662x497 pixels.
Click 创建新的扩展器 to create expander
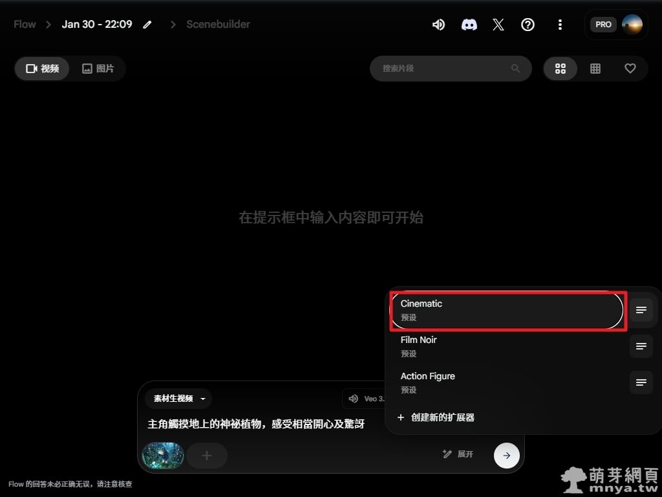click(x=436, y=417)
